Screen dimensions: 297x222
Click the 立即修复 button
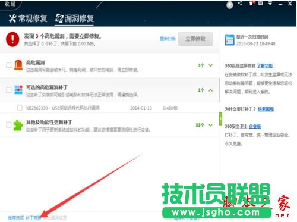195,39
